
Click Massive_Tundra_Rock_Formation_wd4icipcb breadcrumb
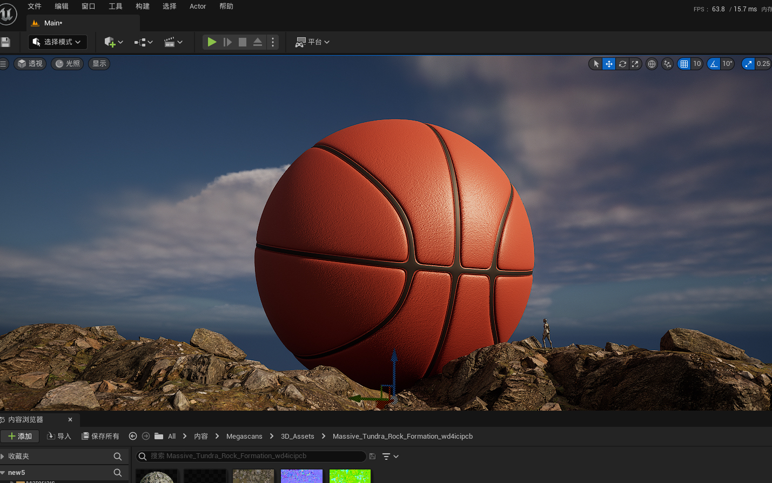[x=402, y=437]
